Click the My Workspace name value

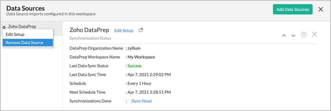pyautogui.click(x=141, y=57)
